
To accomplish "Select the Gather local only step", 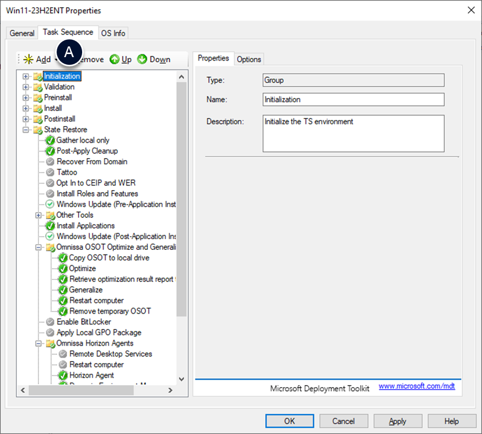I will [x=83, y=140].
